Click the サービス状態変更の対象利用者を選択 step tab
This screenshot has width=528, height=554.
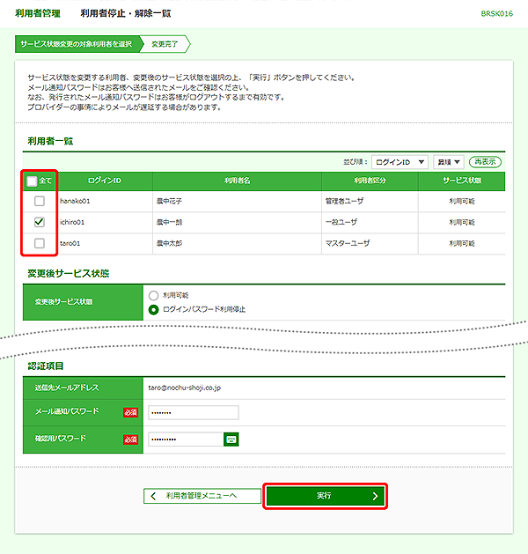pyautogui.click(x=79, y=44)
